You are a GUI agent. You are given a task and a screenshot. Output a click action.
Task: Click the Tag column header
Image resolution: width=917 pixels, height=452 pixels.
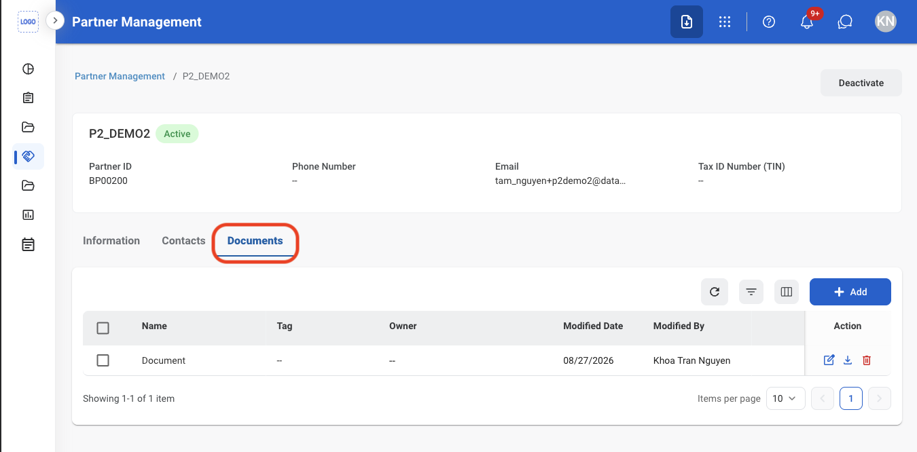tap(285, 326)
